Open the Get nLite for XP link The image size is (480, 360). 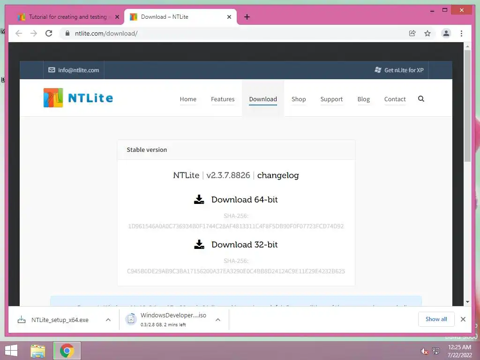click(x=404, y=70)
